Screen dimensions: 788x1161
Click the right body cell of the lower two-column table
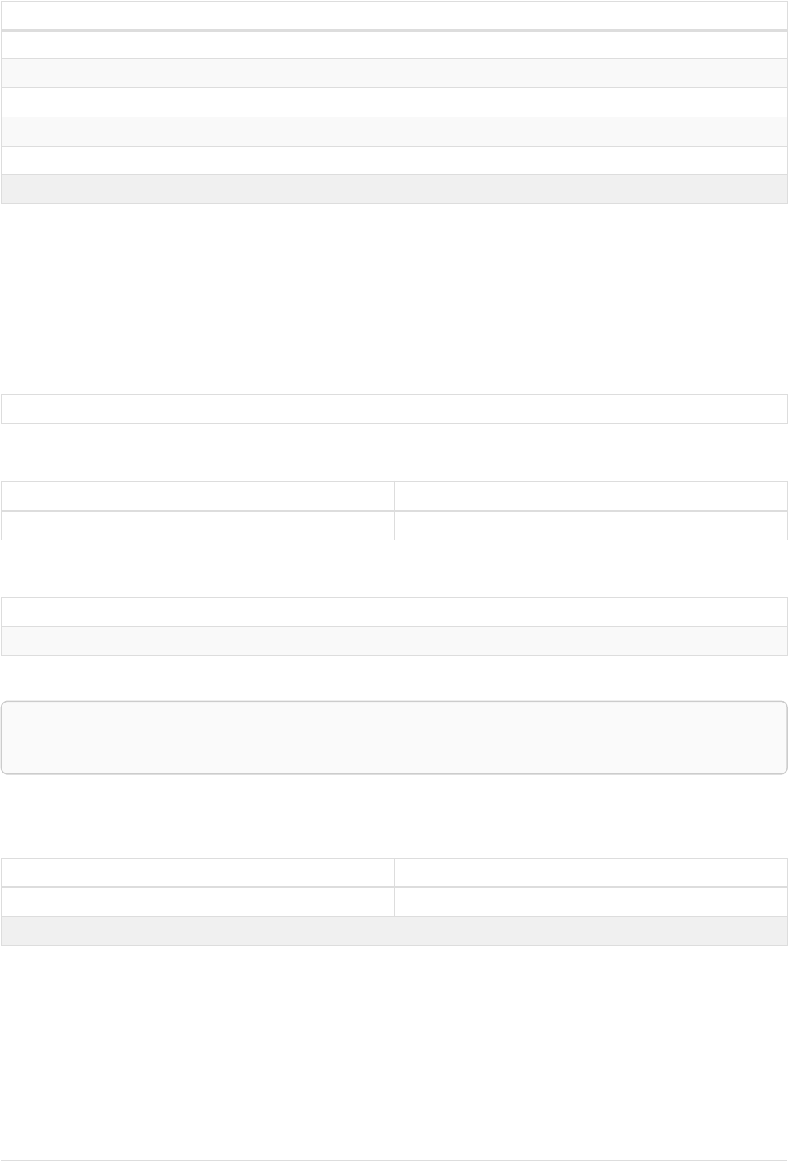tap(591, 902)
